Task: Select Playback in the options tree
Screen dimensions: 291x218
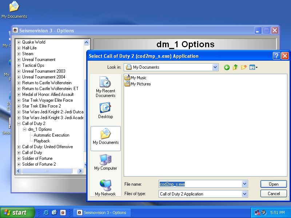Action: pyautogui.click(x=42, y=141)
